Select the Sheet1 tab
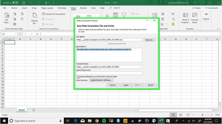The width and height of the screenshot is (222, 124). click(22, 110)
